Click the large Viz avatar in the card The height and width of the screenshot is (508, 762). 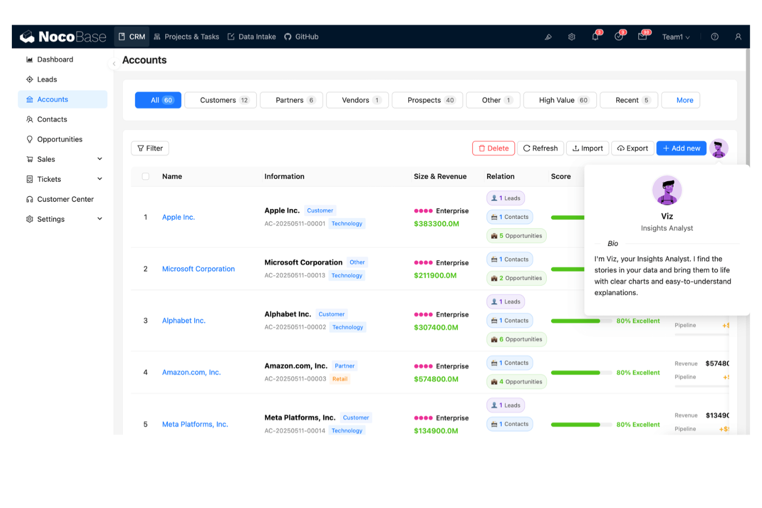point(667,190)
